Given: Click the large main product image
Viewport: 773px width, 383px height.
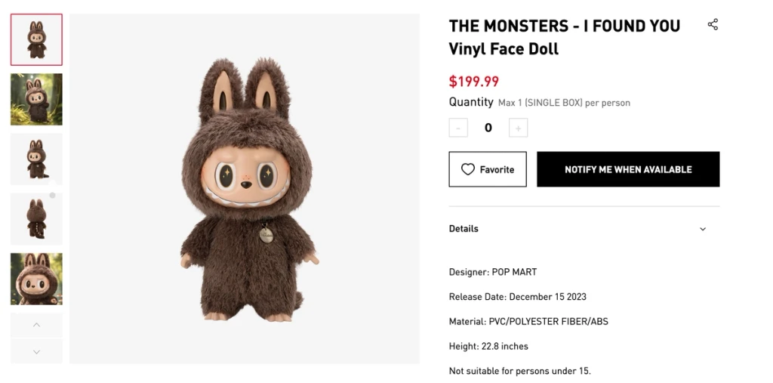Looking at the screenshot, I should (245, 189).
